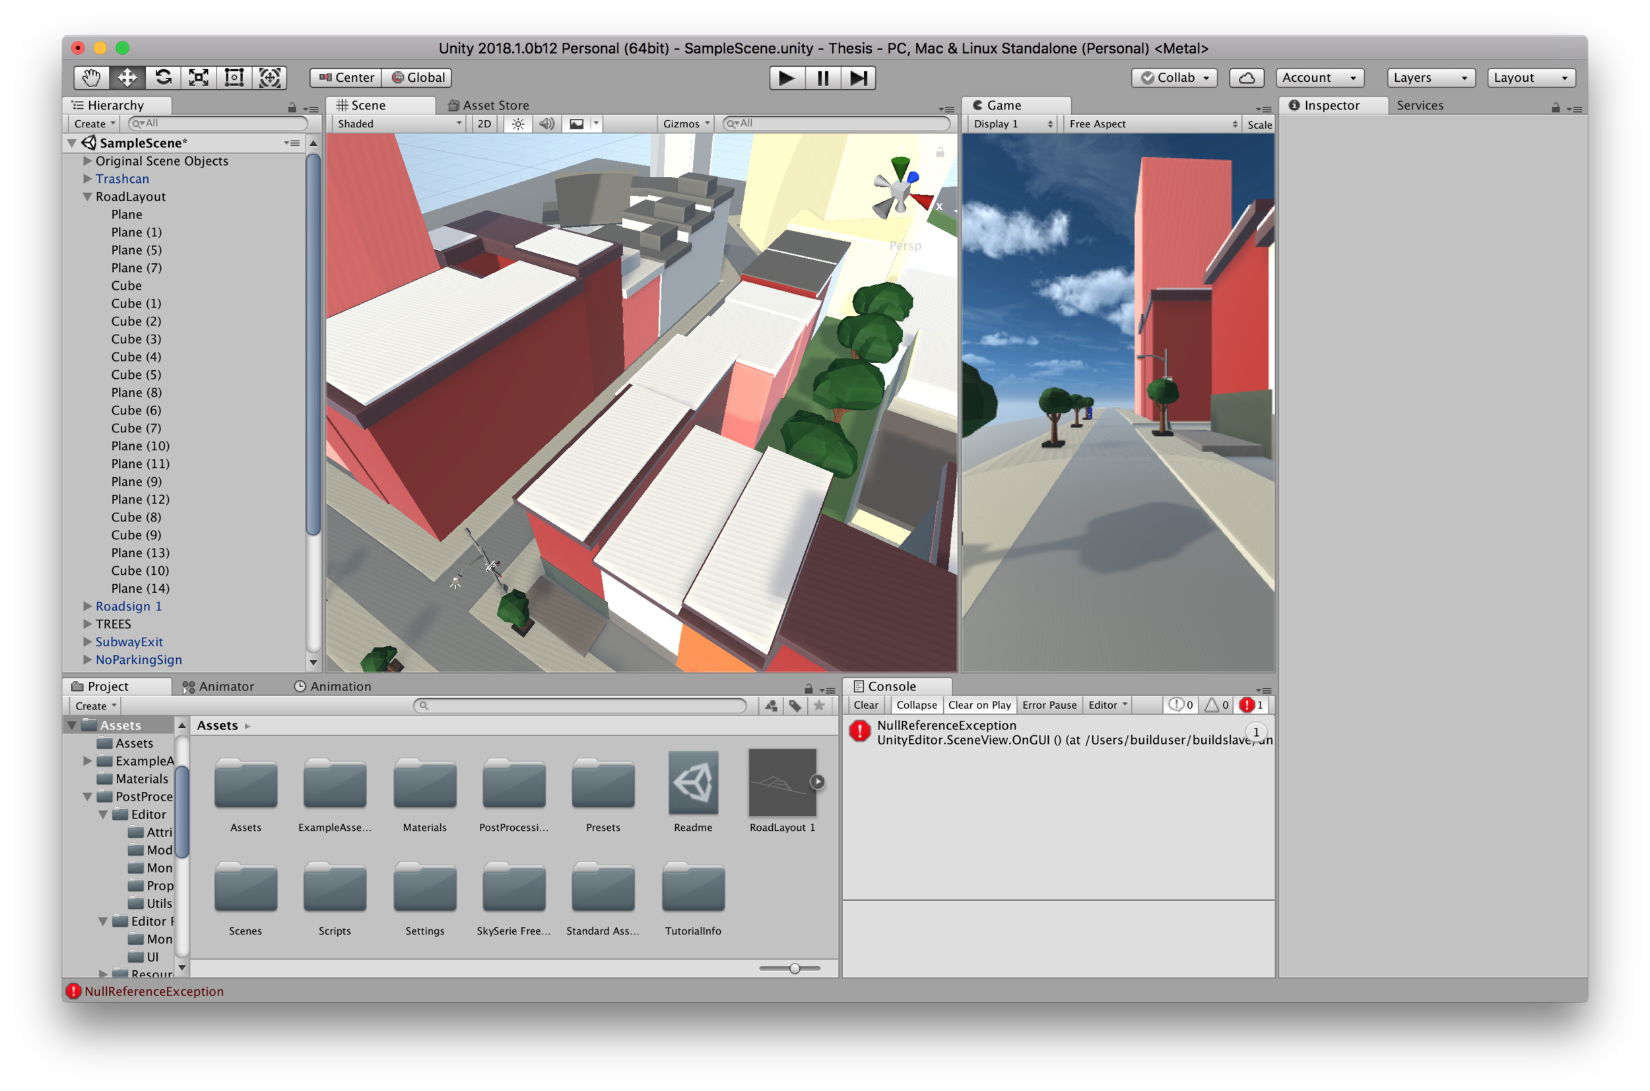Switch to the Animator tab
This screenshot has height=1091, width=1650.
(x=218, y=687)
